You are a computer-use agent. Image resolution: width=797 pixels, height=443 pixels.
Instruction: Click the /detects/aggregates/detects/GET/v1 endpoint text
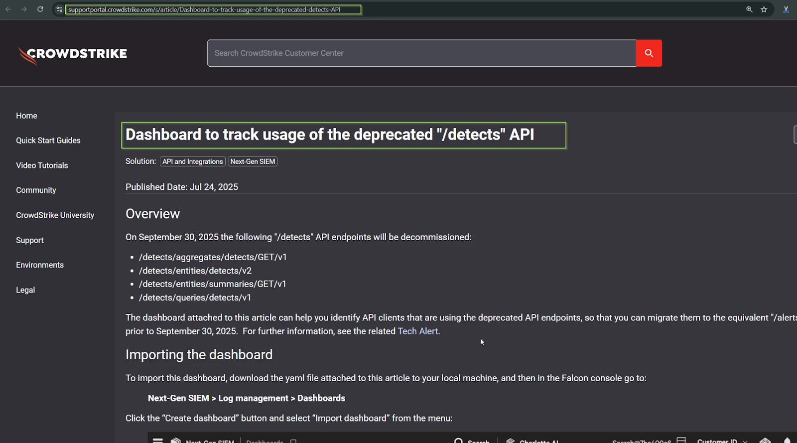click(x=213, y=257)
